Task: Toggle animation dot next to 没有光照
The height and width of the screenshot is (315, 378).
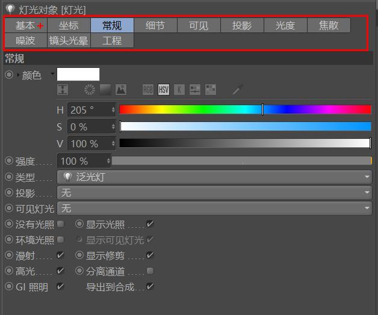Action: [x=9, y=224]
